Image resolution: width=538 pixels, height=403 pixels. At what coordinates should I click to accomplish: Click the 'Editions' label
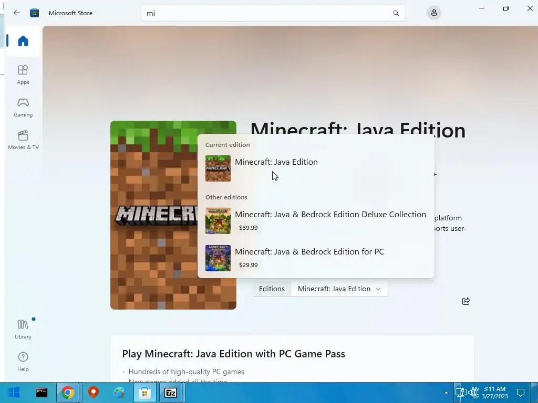point(272,289)
